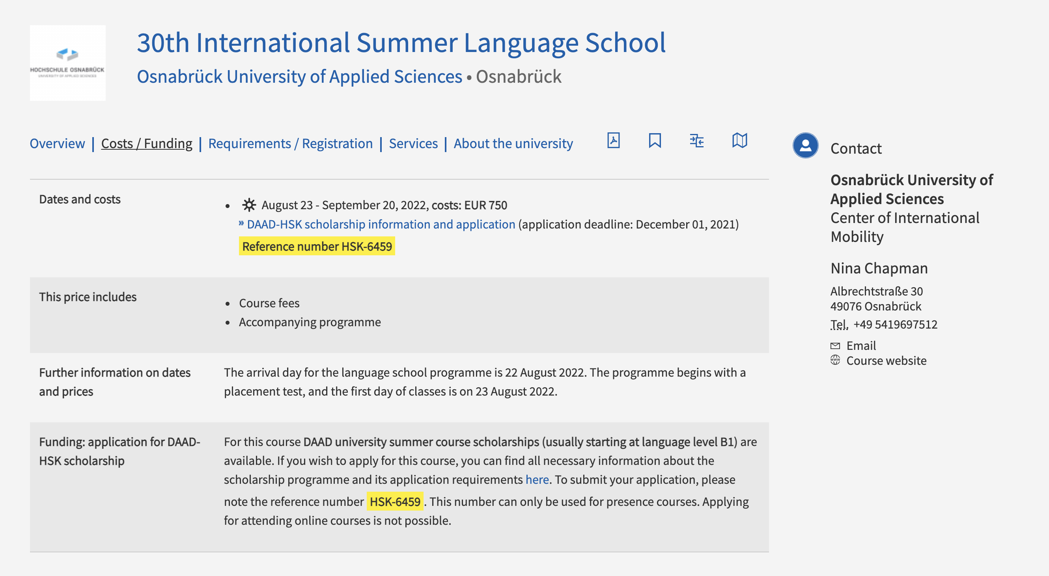Select the Costs / Funding tab
The image size is (1049, 576).
pos(147,143)
